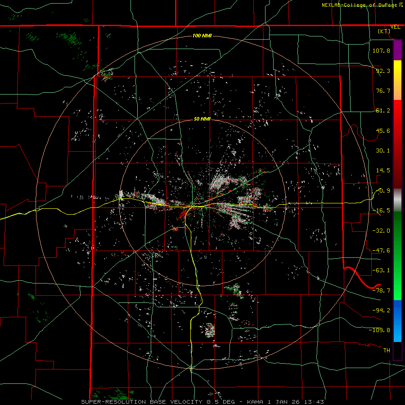Select the -94.2 velocity scale value
This screenshot has height=405, width=405.
[381, 310]
